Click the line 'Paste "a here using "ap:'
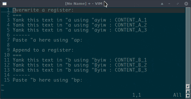191x99 pixels. pos(47,40)
